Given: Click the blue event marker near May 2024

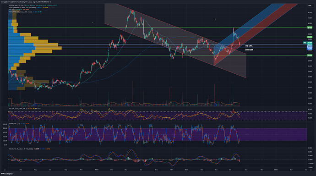Looking at the screenshot, I should click(215, 105).
